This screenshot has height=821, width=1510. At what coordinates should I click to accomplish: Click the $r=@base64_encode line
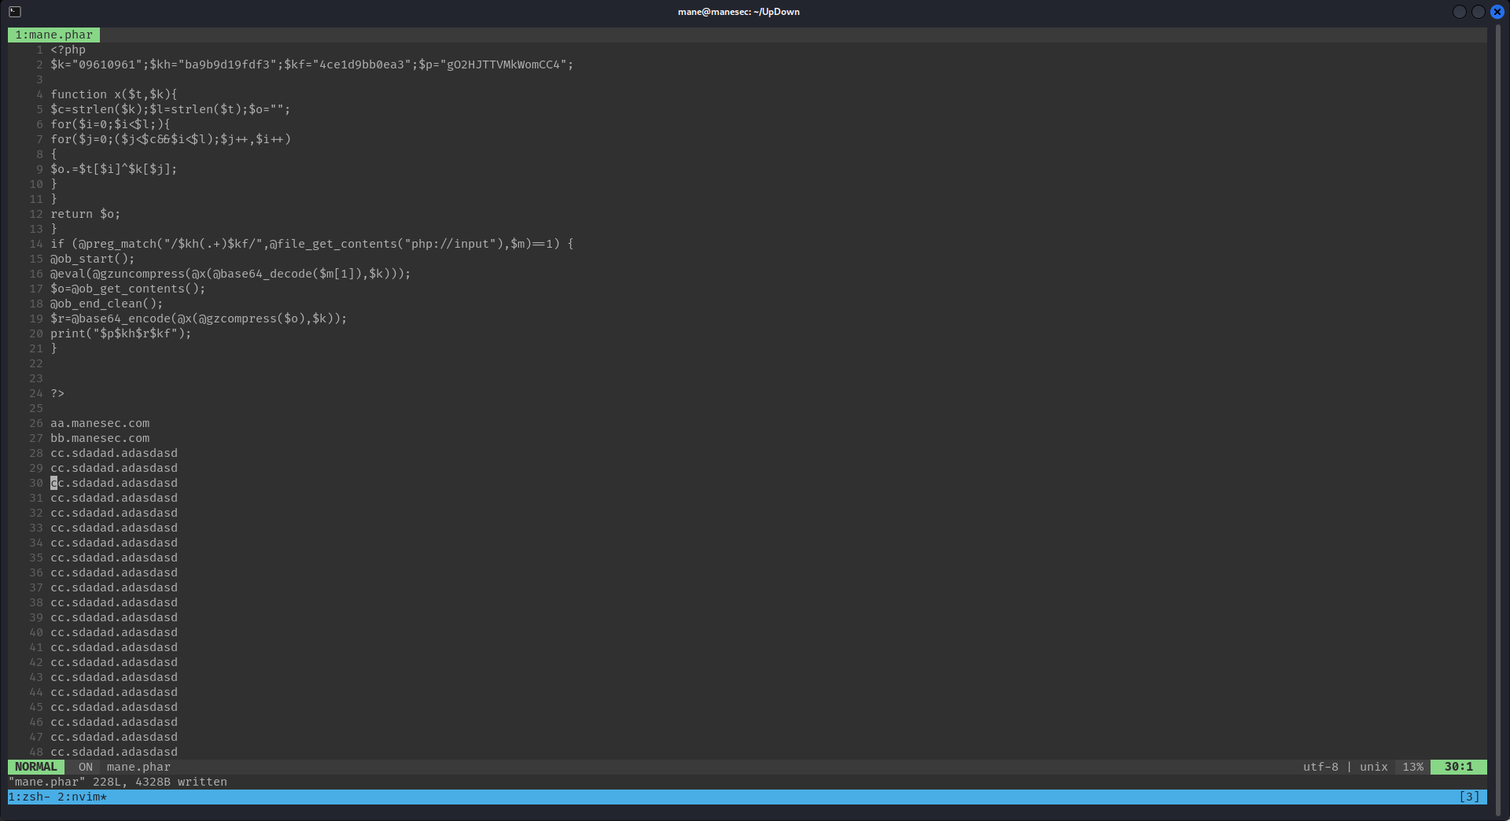coord(199,318)
